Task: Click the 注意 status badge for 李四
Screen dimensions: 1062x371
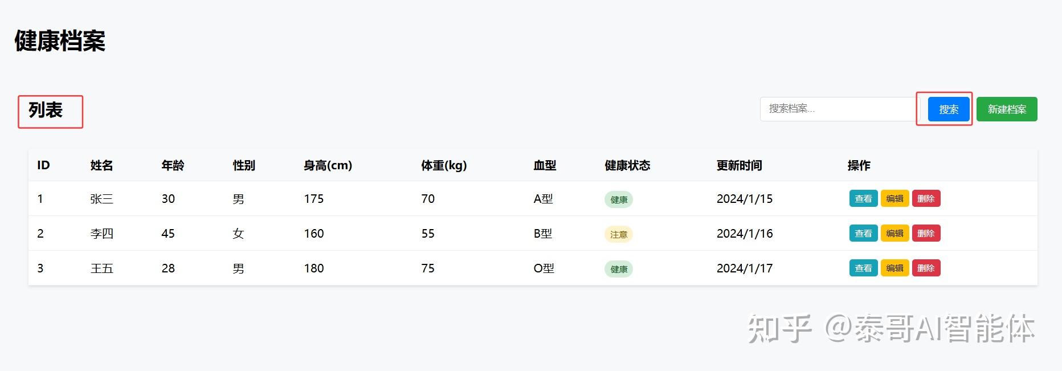Action: [x=619, y=234]
